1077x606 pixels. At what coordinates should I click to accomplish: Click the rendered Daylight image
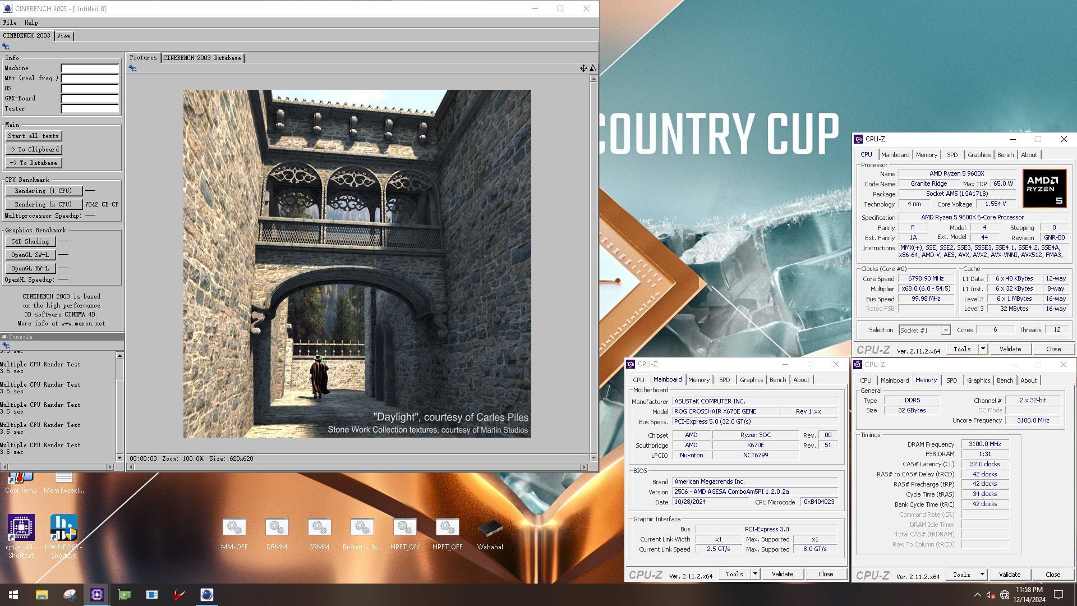[357, 264]
